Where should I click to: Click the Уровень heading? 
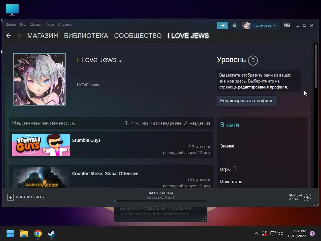231,60
